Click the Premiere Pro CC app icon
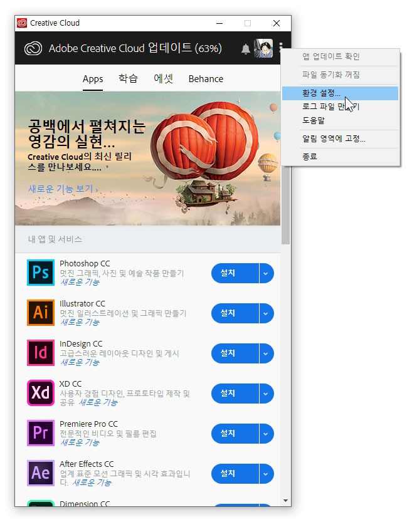This screenshot has height=532, width=412. 41,432
